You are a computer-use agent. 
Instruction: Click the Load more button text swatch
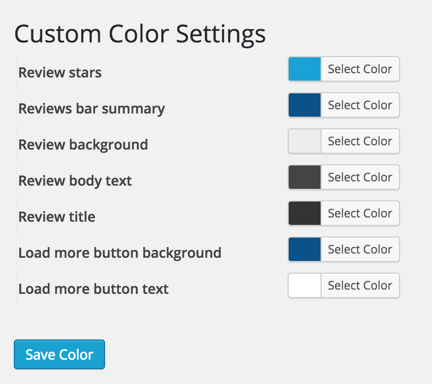(304, 285)
